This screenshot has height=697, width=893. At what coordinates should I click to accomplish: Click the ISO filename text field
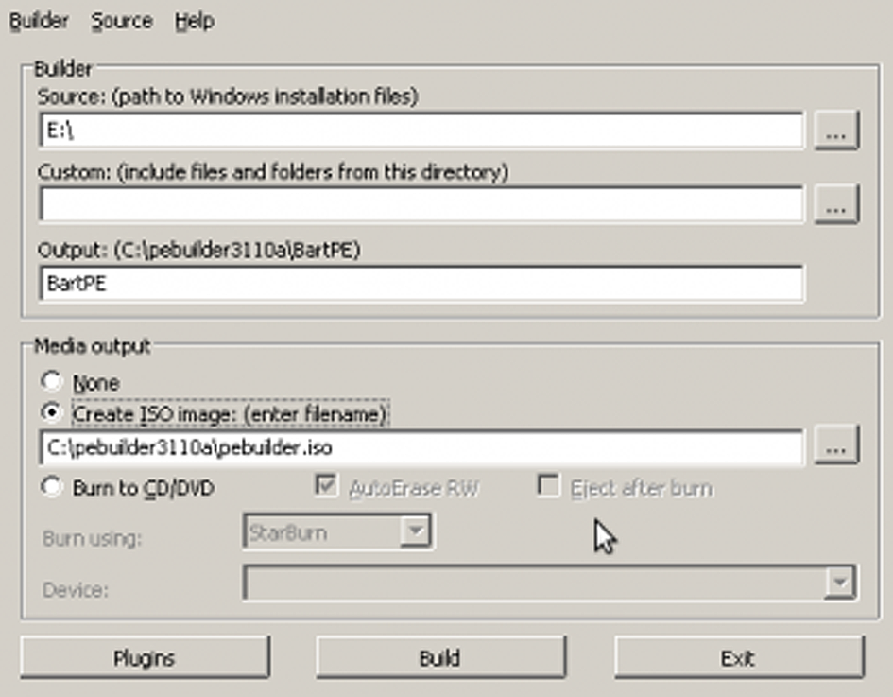coord(421,447)
